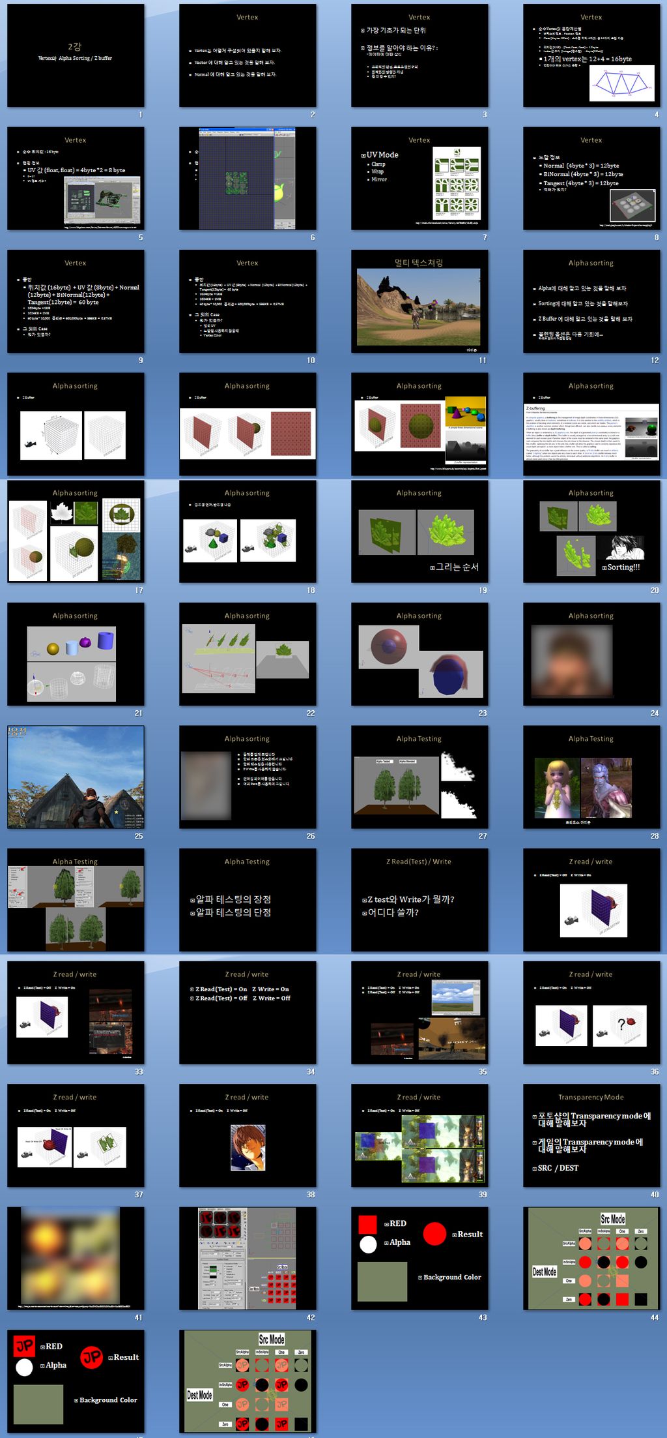Click slide 8 with Normal BiNormal Tangent bytes

point(591,178)
